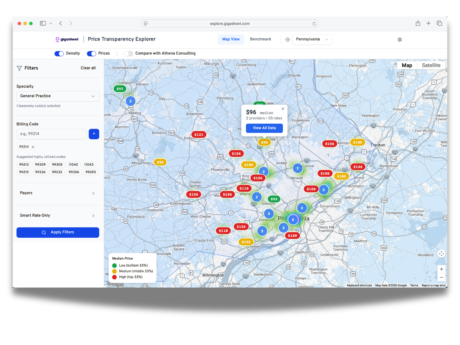Click the $121 marker's neighbor $96 marker near Morgantown
This screenshot has height=345, width=460.
[x=160, y=162]
